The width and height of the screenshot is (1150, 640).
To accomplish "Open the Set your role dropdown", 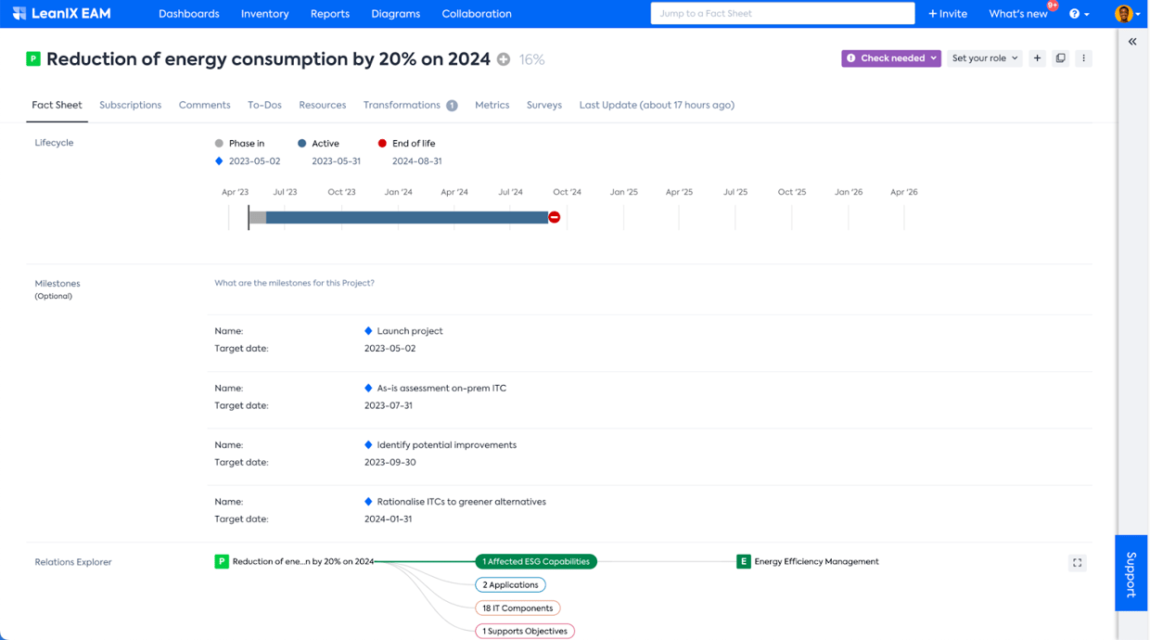I will (x=984, y=58).
